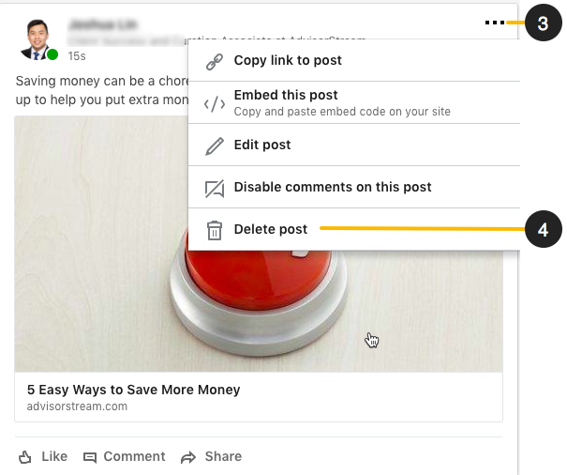Click the chain link icon
Screen dimensions: 567x475
[x=215, y=62]
